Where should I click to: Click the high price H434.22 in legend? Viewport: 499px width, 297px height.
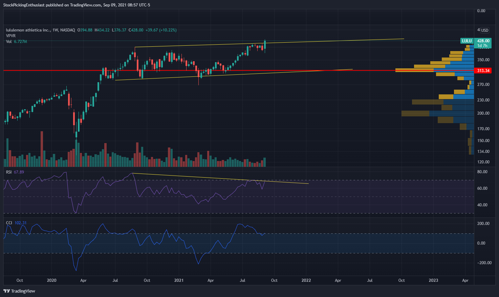[102, 30]
